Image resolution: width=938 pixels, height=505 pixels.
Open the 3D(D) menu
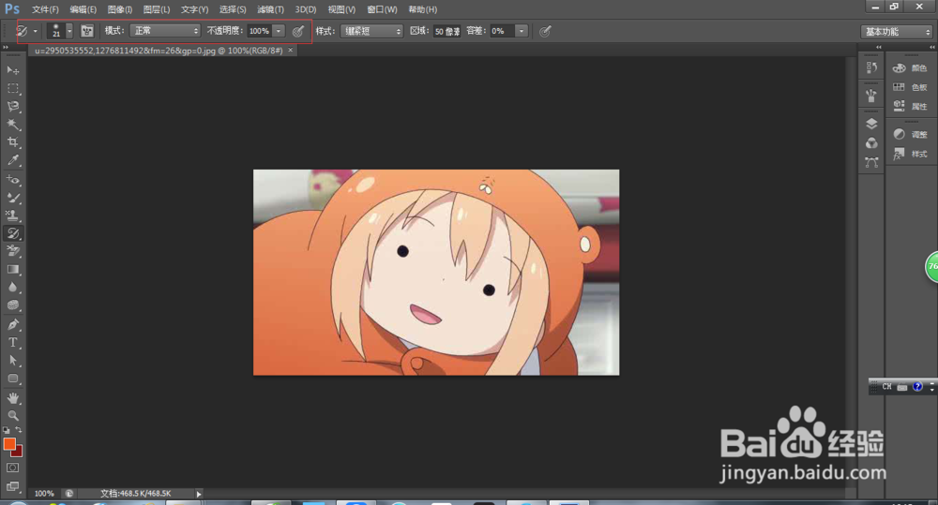point(306,9)
